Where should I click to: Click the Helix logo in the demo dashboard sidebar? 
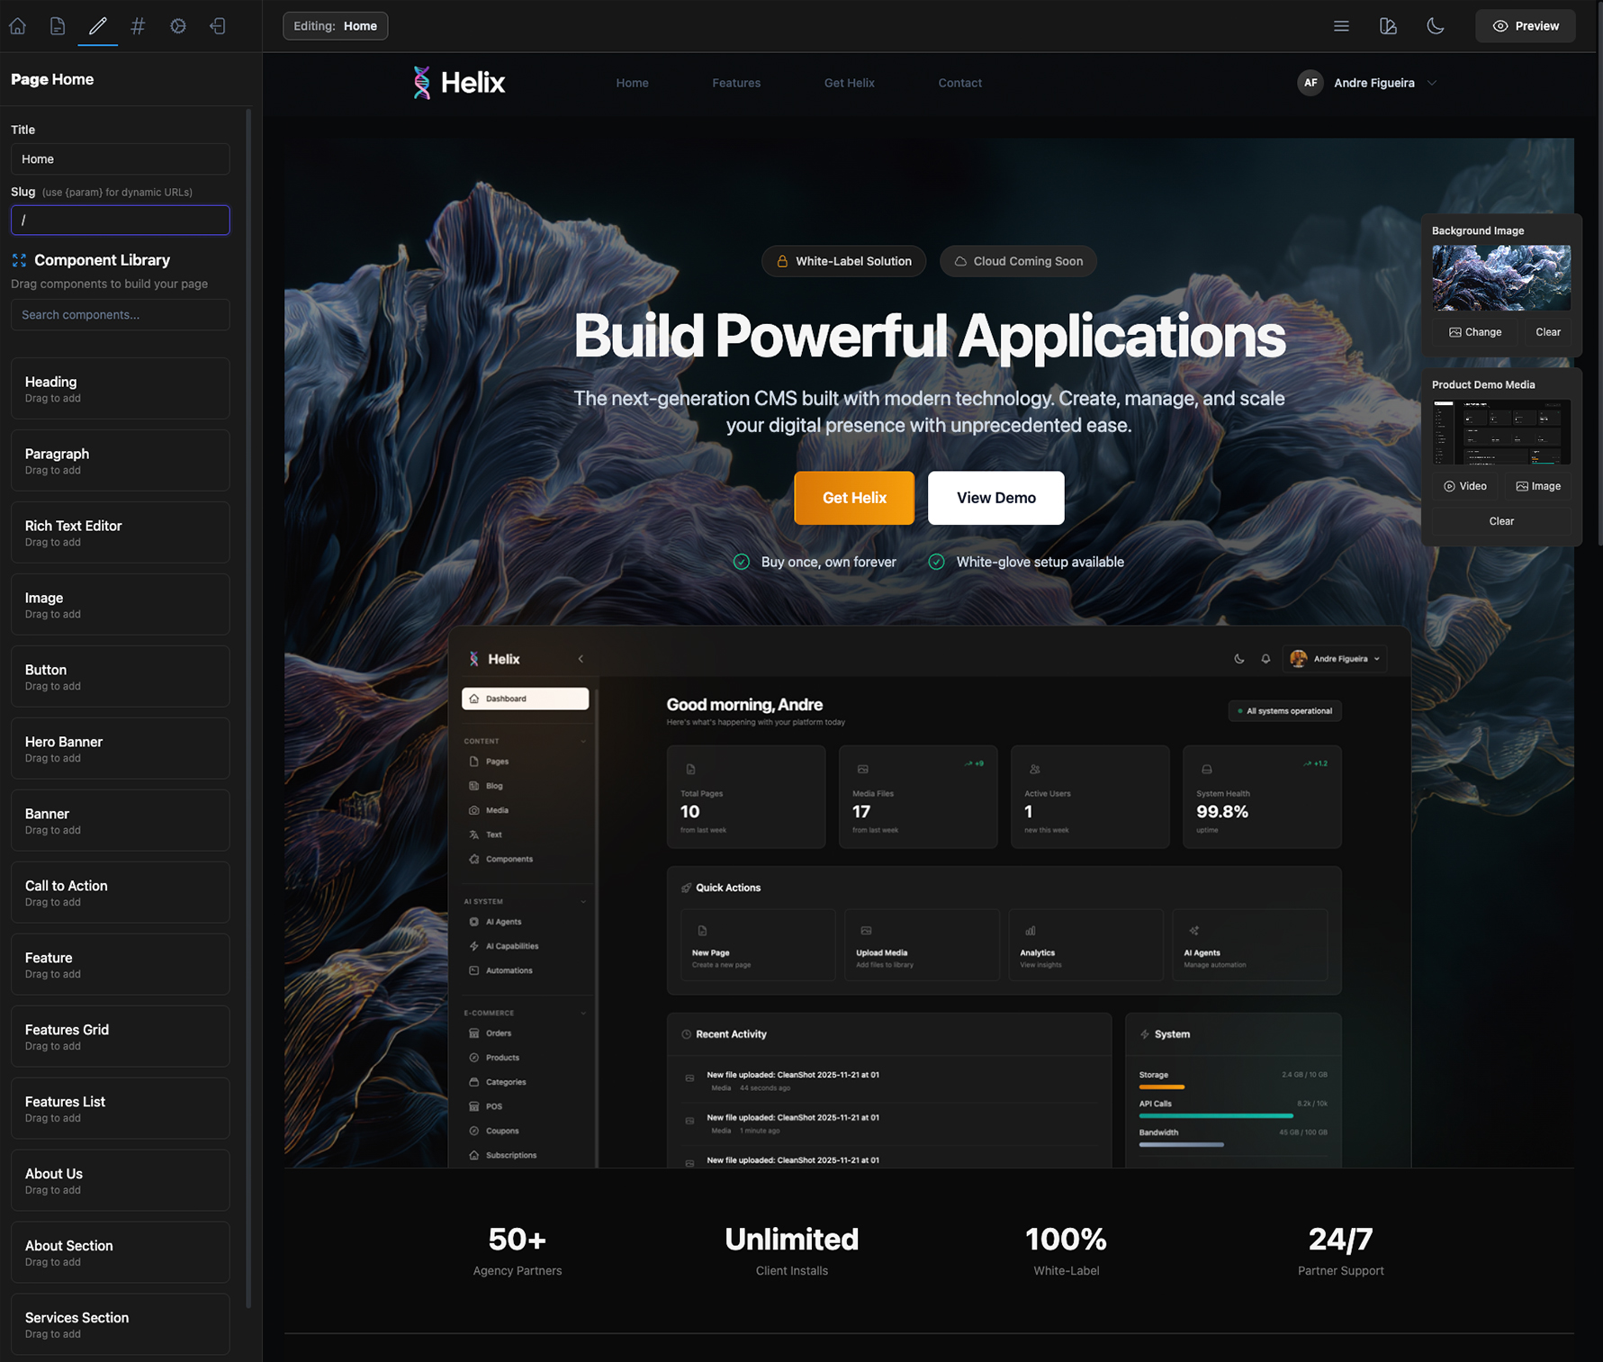pyautogui.click(x=494, y=659)
